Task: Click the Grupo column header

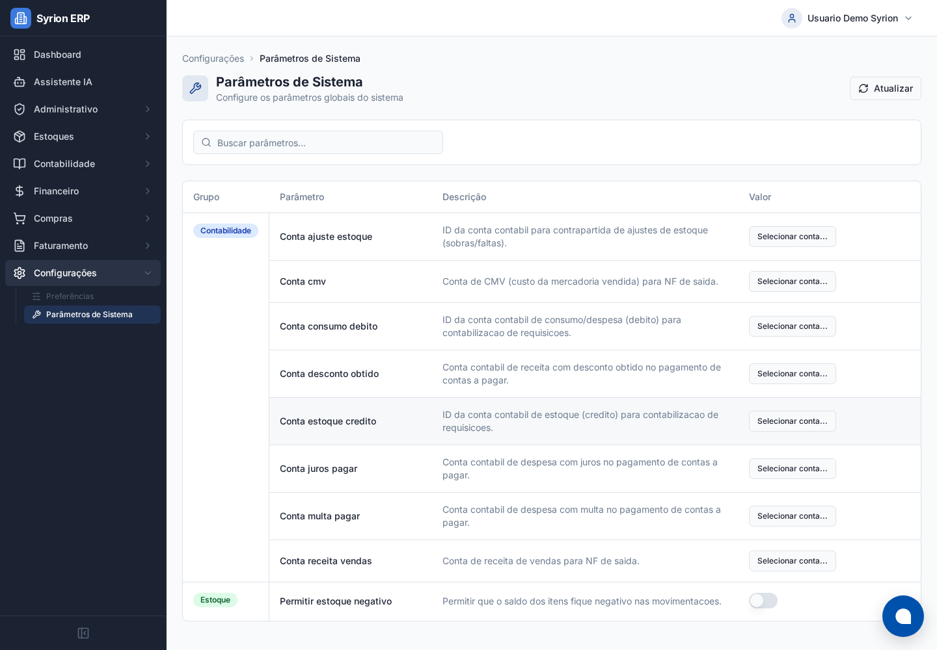Action: pos(206,197)
